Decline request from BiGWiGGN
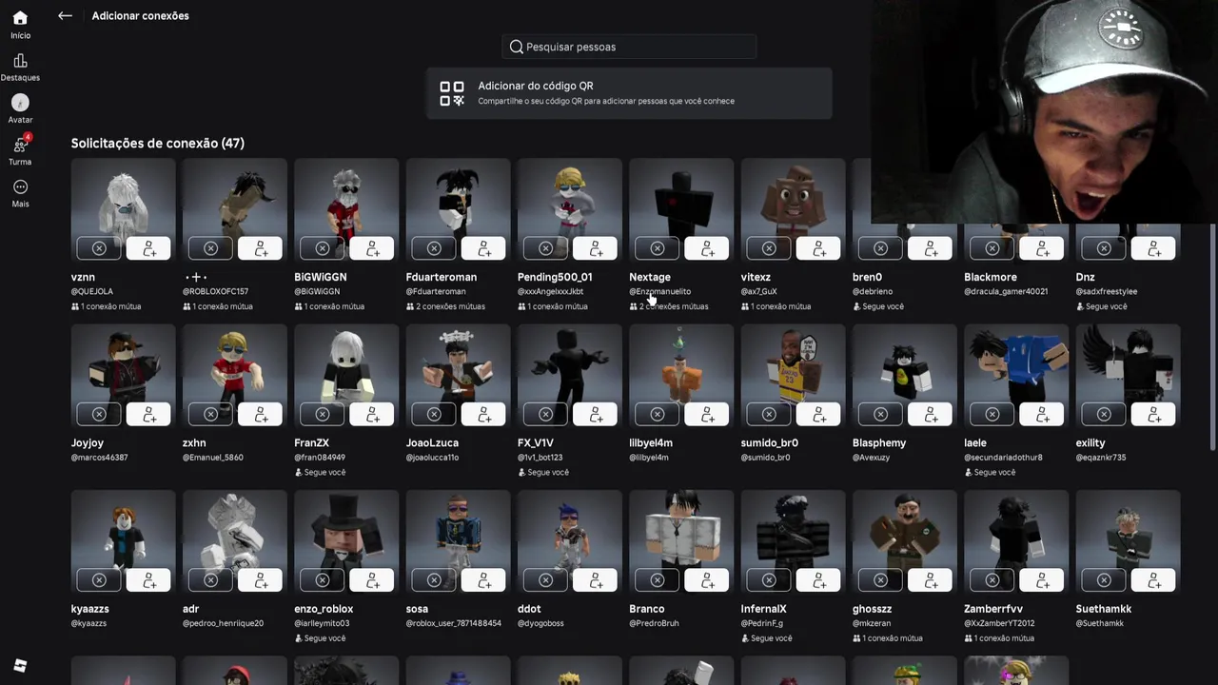1218x685 pixels. pyautogui.click(x=323, y=248)
